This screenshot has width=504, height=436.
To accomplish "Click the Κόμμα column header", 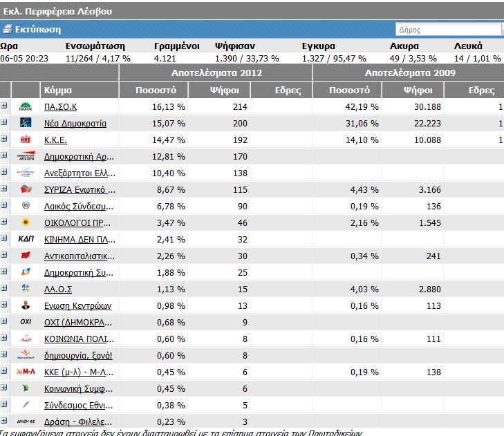I will (x=80, y=90).
